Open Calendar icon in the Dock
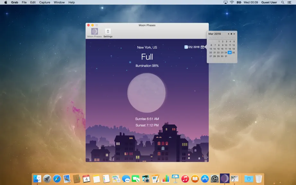The image size is (296, 185). point(86,179)
